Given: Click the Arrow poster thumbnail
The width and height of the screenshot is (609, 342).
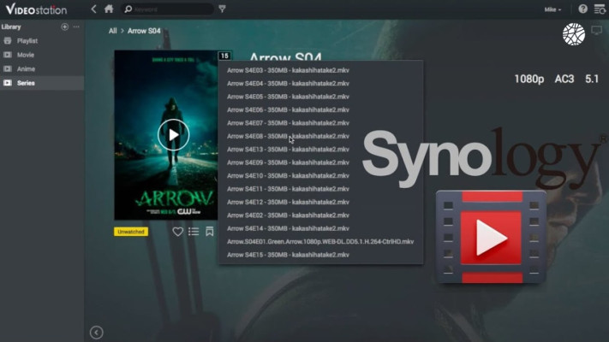Looking at the screenshot, I should coord(166,135).
